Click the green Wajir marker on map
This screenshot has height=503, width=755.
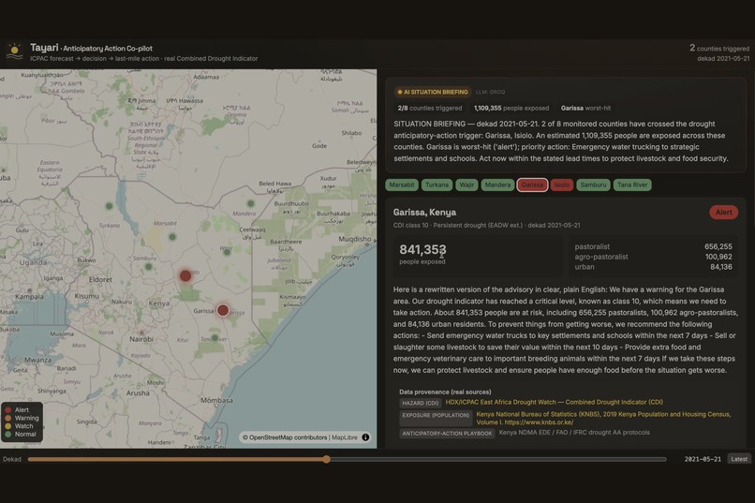227,252
